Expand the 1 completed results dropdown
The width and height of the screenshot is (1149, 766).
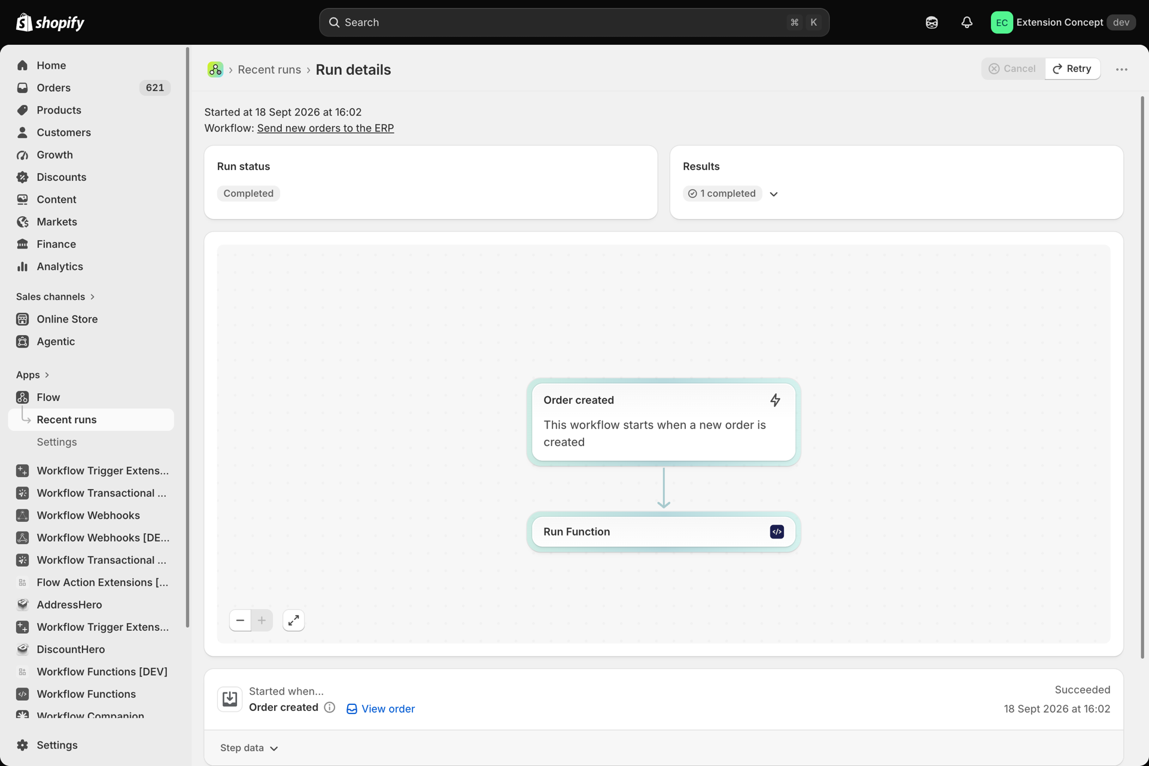[774, 194]
